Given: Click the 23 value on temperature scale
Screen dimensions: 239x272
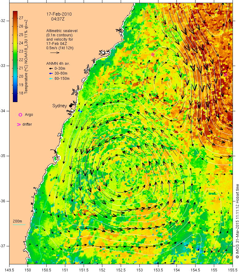Looking at the screenshot, I should click(21, 51).
